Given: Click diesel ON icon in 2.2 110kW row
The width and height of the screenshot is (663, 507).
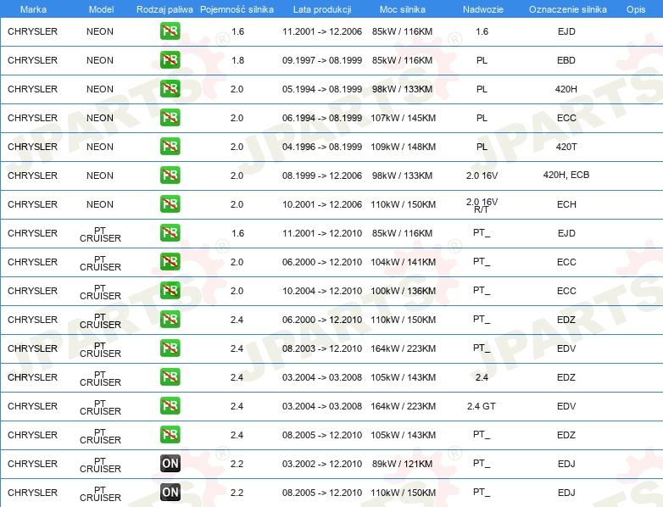Looking at the screenshot, I should [x=170, y=493].
